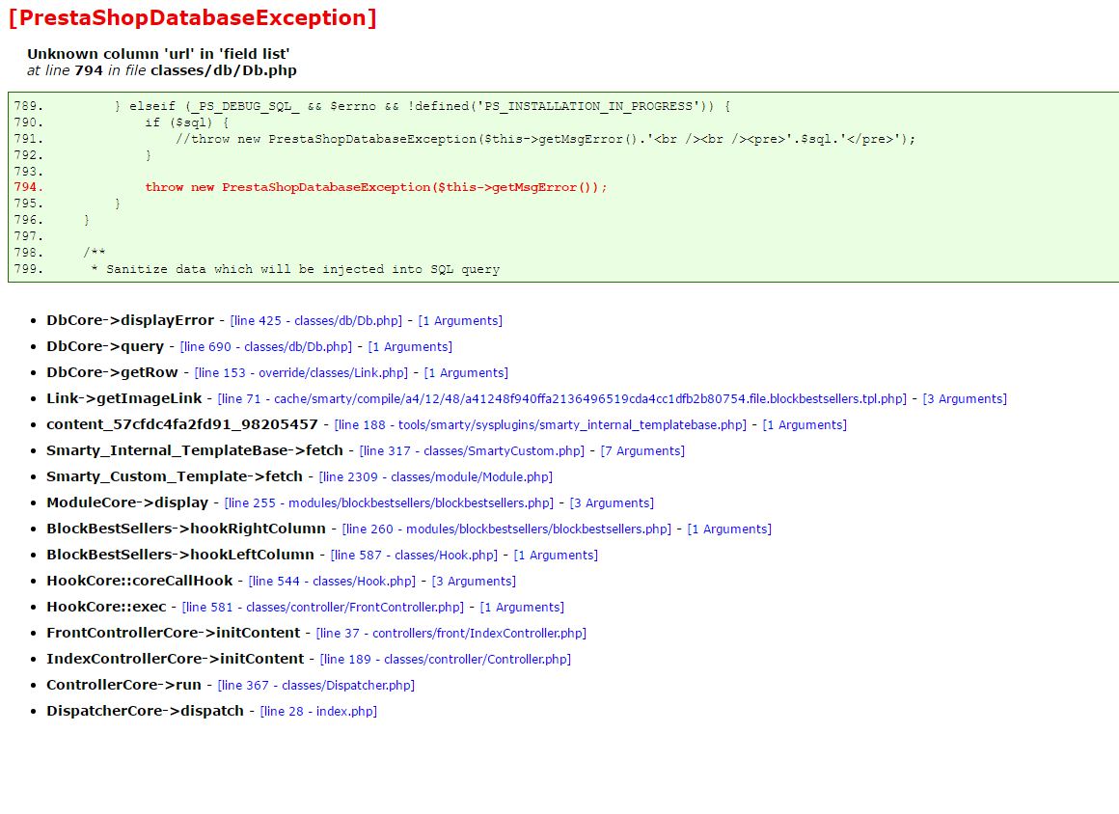
Task: Open line 2309 classes/module/Module.php link
Action: click(x=436, y=477)
